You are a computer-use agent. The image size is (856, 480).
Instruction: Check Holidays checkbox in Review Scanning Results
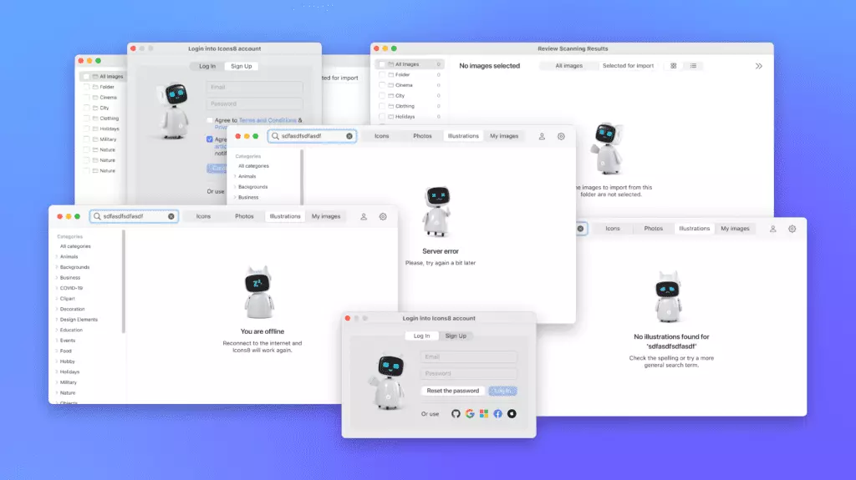[382, 117]
